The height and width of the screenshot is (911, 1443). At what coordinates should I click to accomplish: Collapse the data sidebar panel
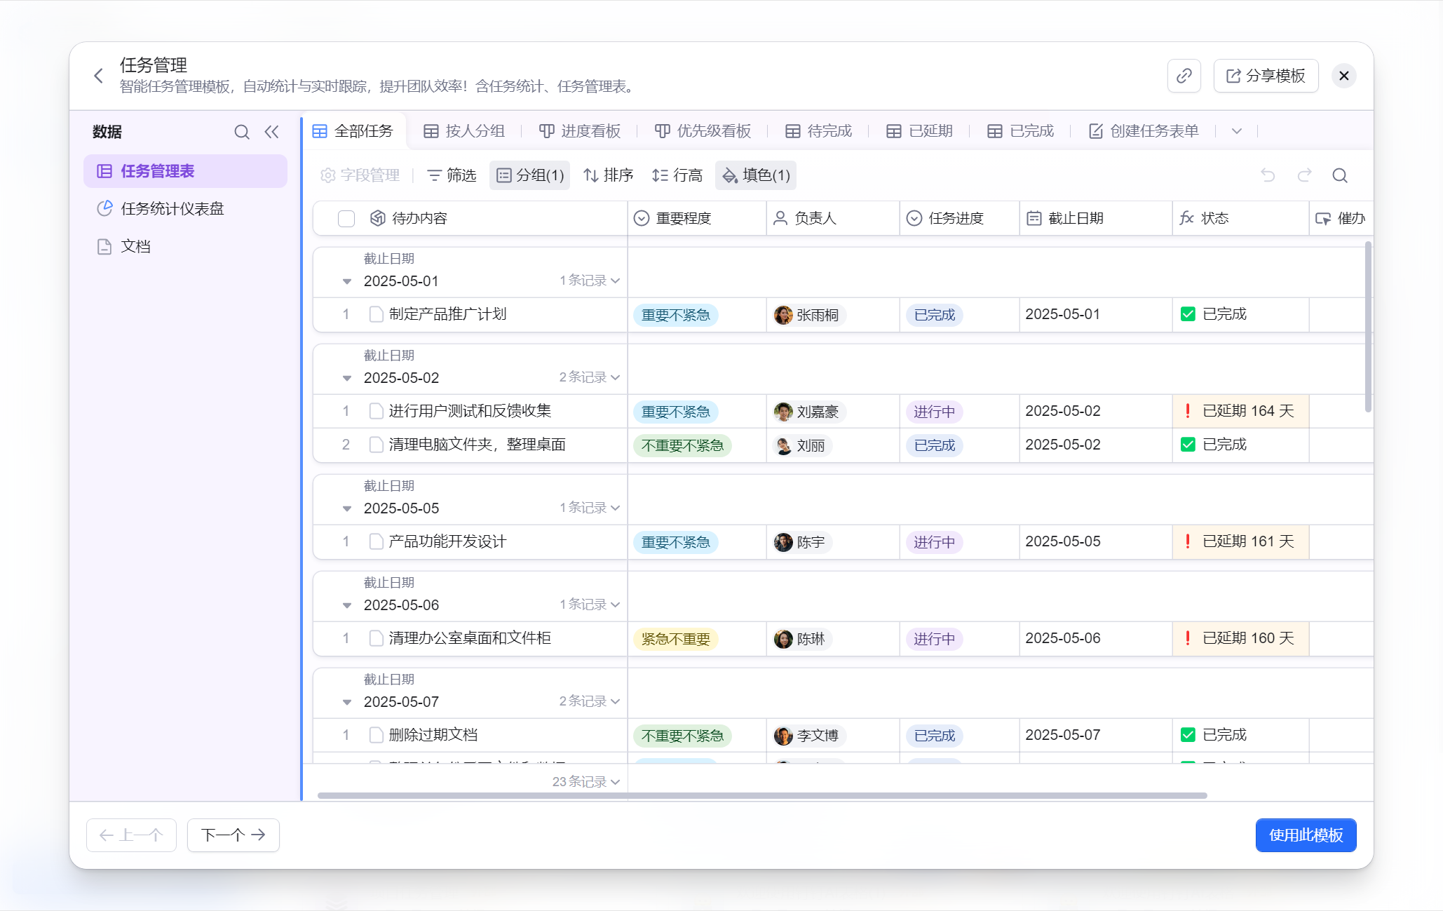[272, 132]
